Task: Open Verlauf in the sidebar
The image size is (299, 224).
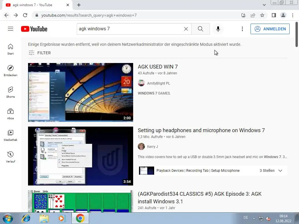Action: coord(11,157)
